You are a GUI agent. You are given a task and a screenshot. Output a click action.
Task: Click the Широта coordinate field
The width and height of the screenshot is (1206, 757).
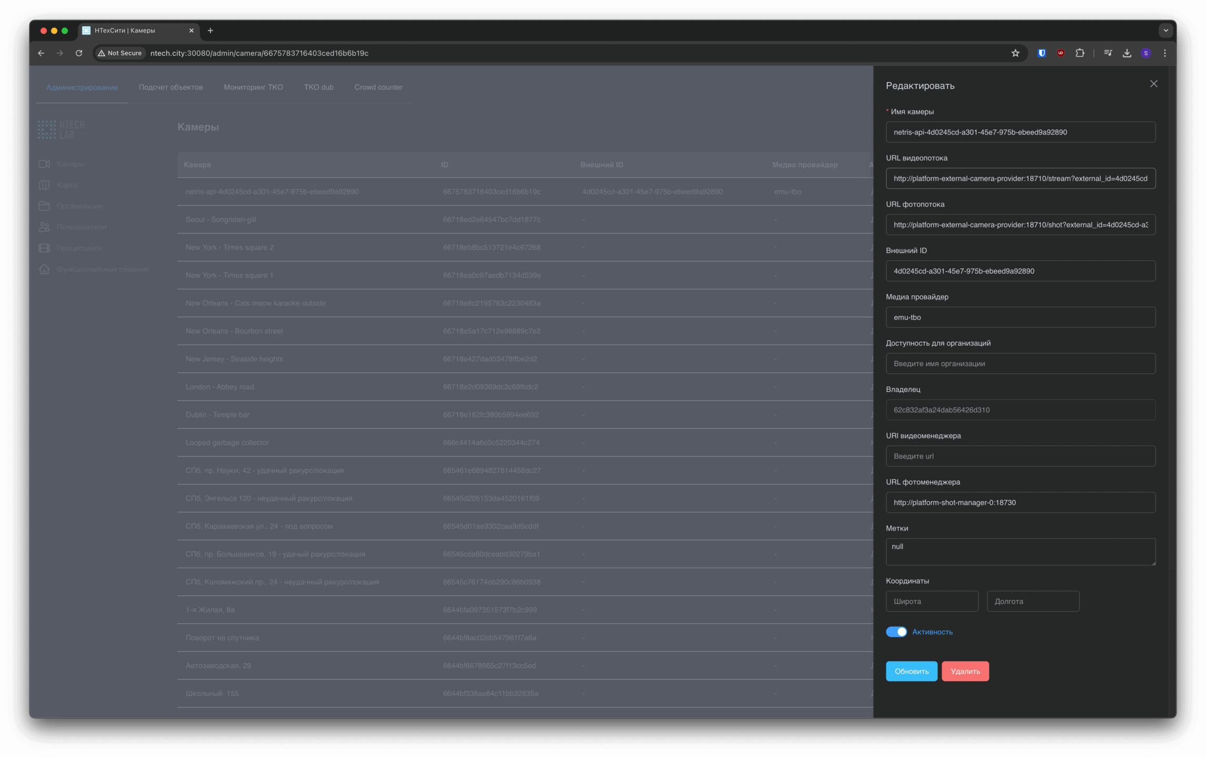(x=931, y=601)
